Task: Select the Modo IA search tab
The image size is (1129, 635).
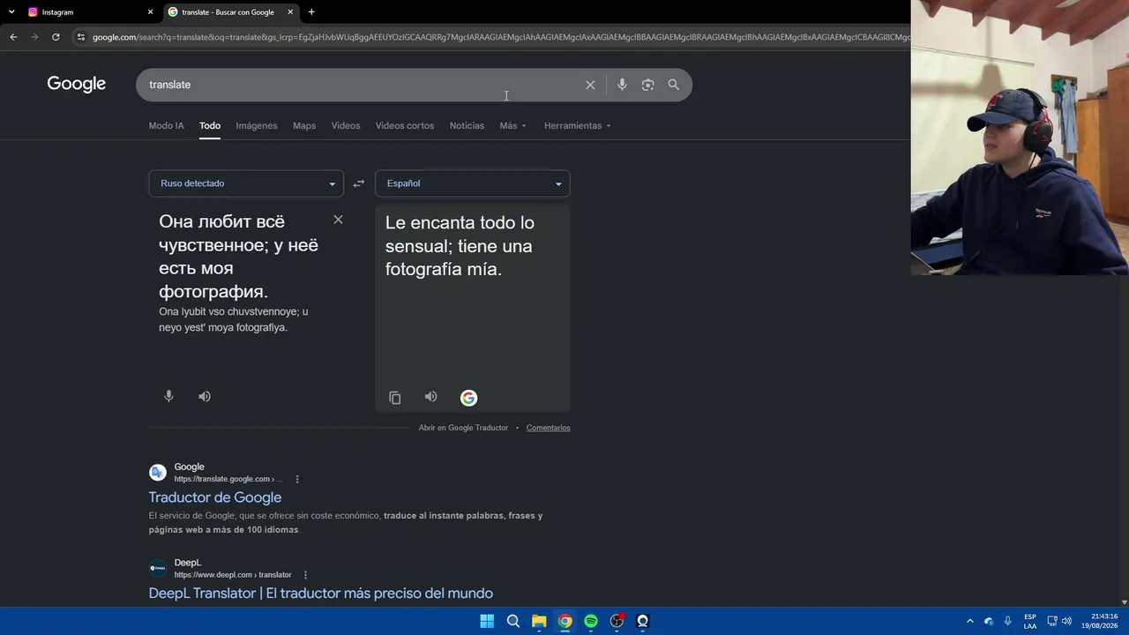Action: 166,125
